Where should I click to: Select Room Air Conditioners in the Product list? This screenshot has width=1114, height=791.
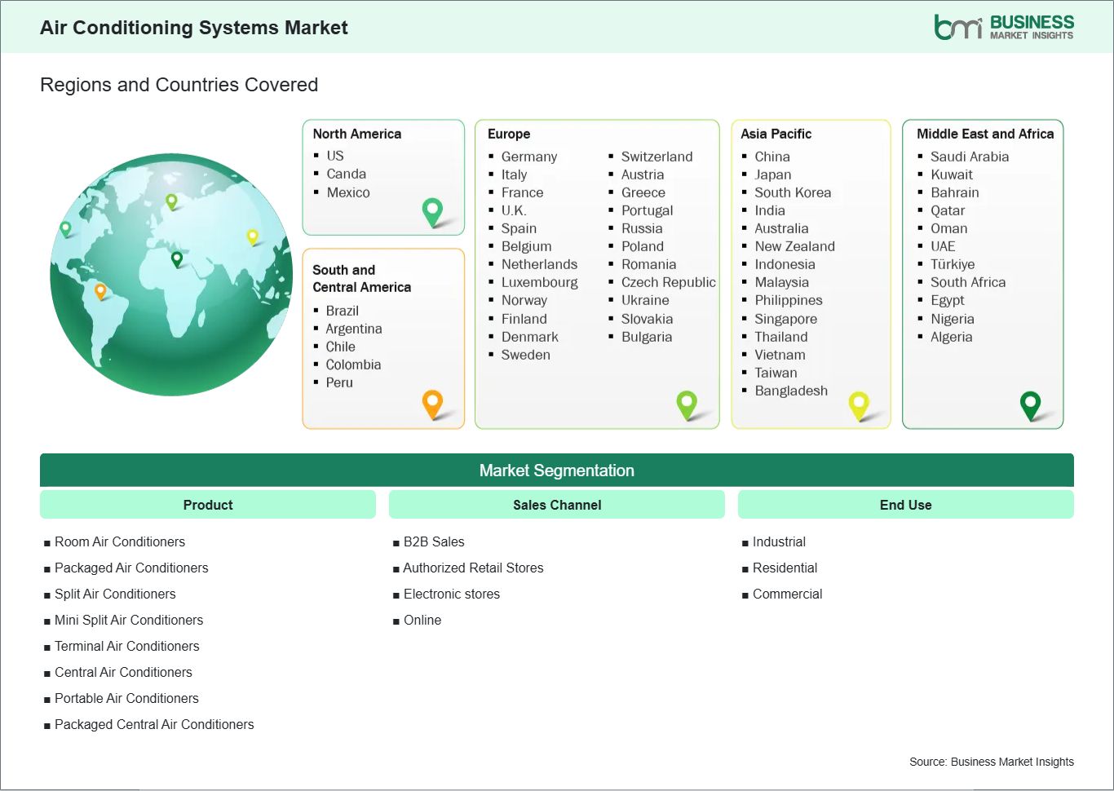pyautogui.click(x=119, y=541)
